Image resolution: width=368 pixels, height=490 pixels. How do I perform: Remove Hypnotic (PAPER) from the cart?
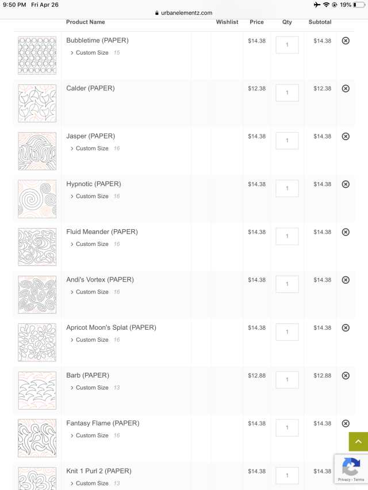(x=346, y=184)
